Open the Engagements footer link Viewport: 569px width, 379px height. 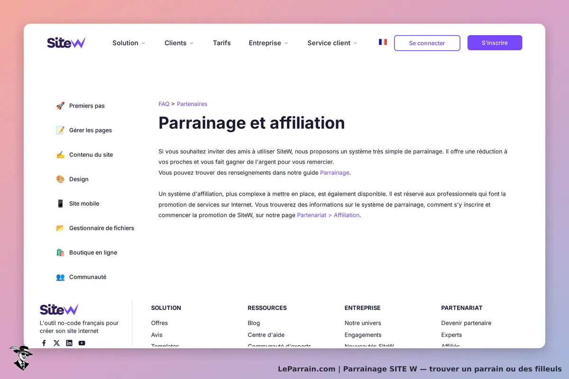(x=363, y=335)
